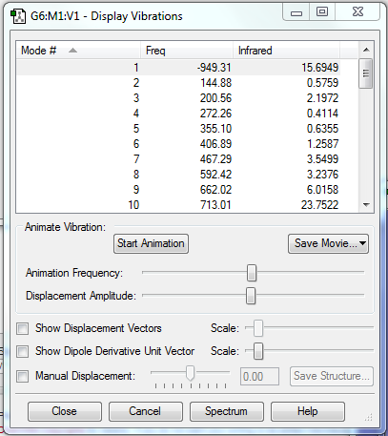
Task: Click the Displacement Amplitude slider handle
Action: (251, 296)
